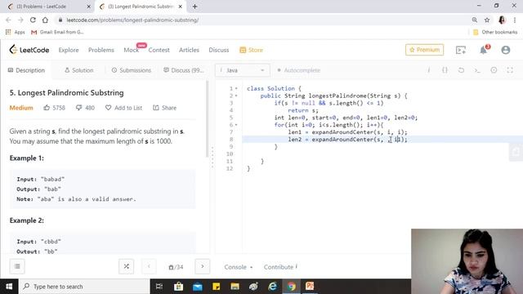Viewport: 523px width, 294px height.
Task: Open the Mock nav item
Action: 131,50
